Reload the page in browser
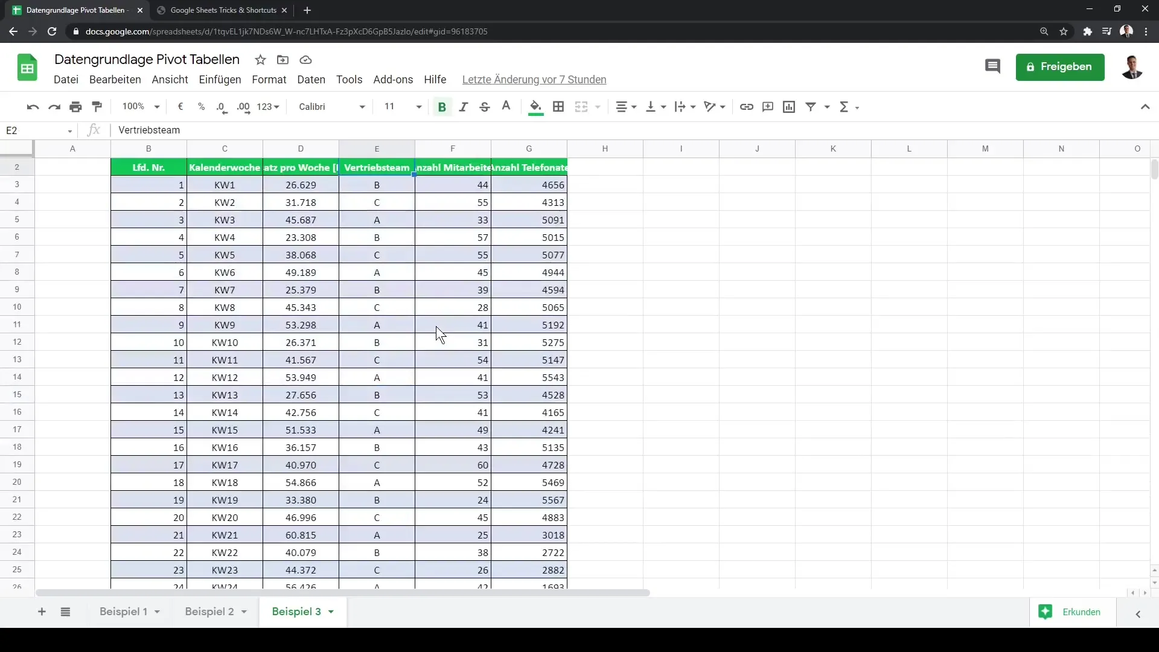The image size is (1159, 652). tap(52, 31)
